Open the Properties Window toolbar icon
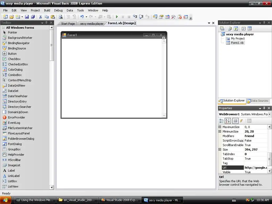Viewport: 272px width, 204px height. [161, 17]
